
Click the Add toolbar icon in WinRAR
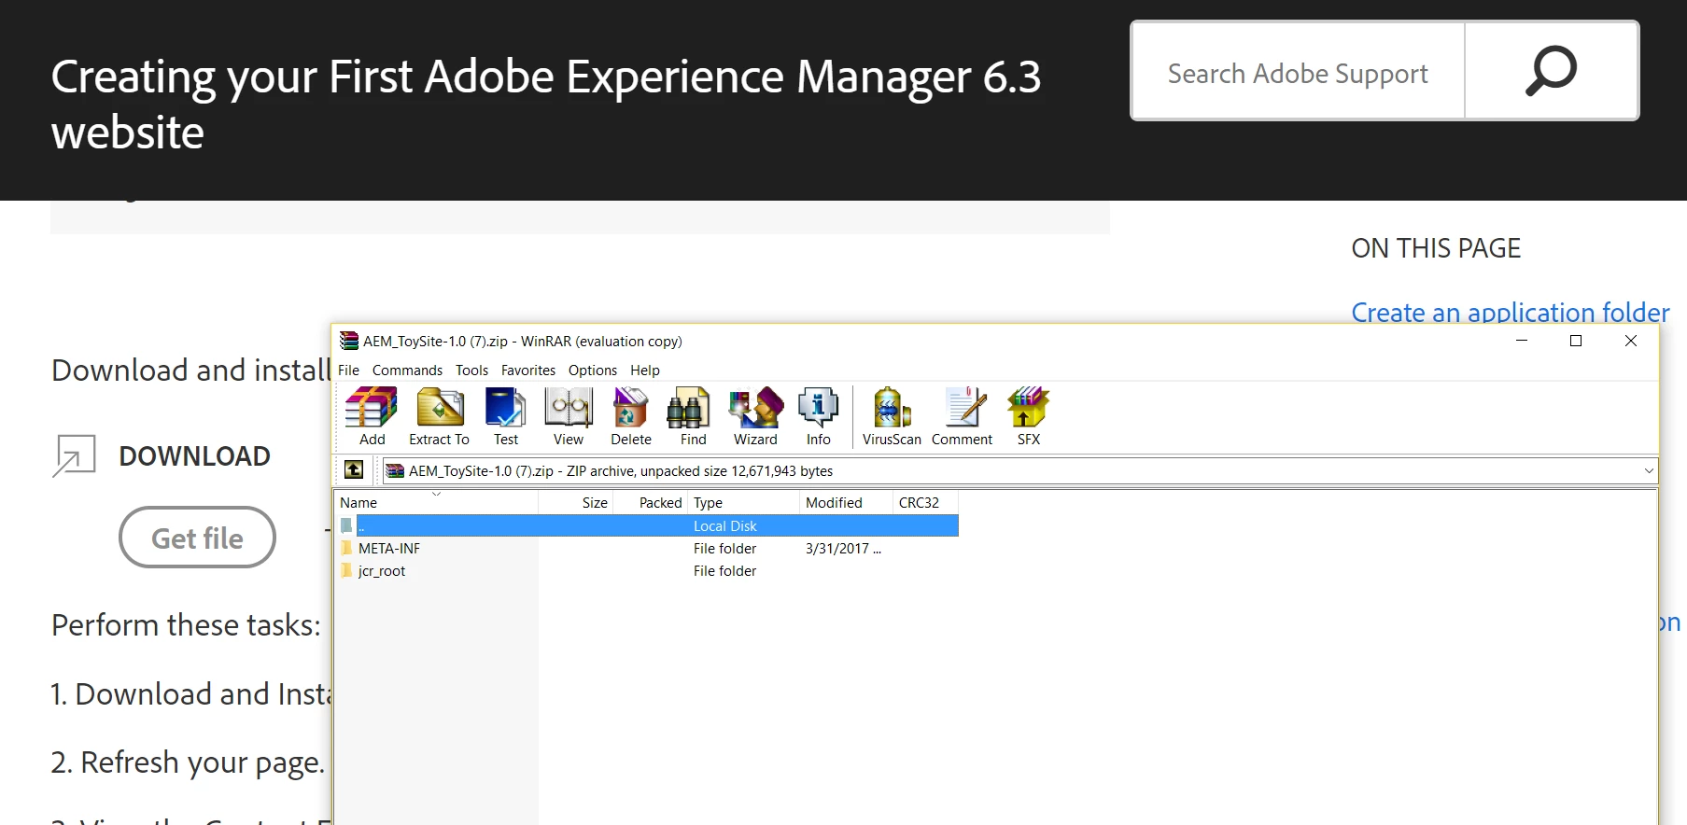[372, 417]
